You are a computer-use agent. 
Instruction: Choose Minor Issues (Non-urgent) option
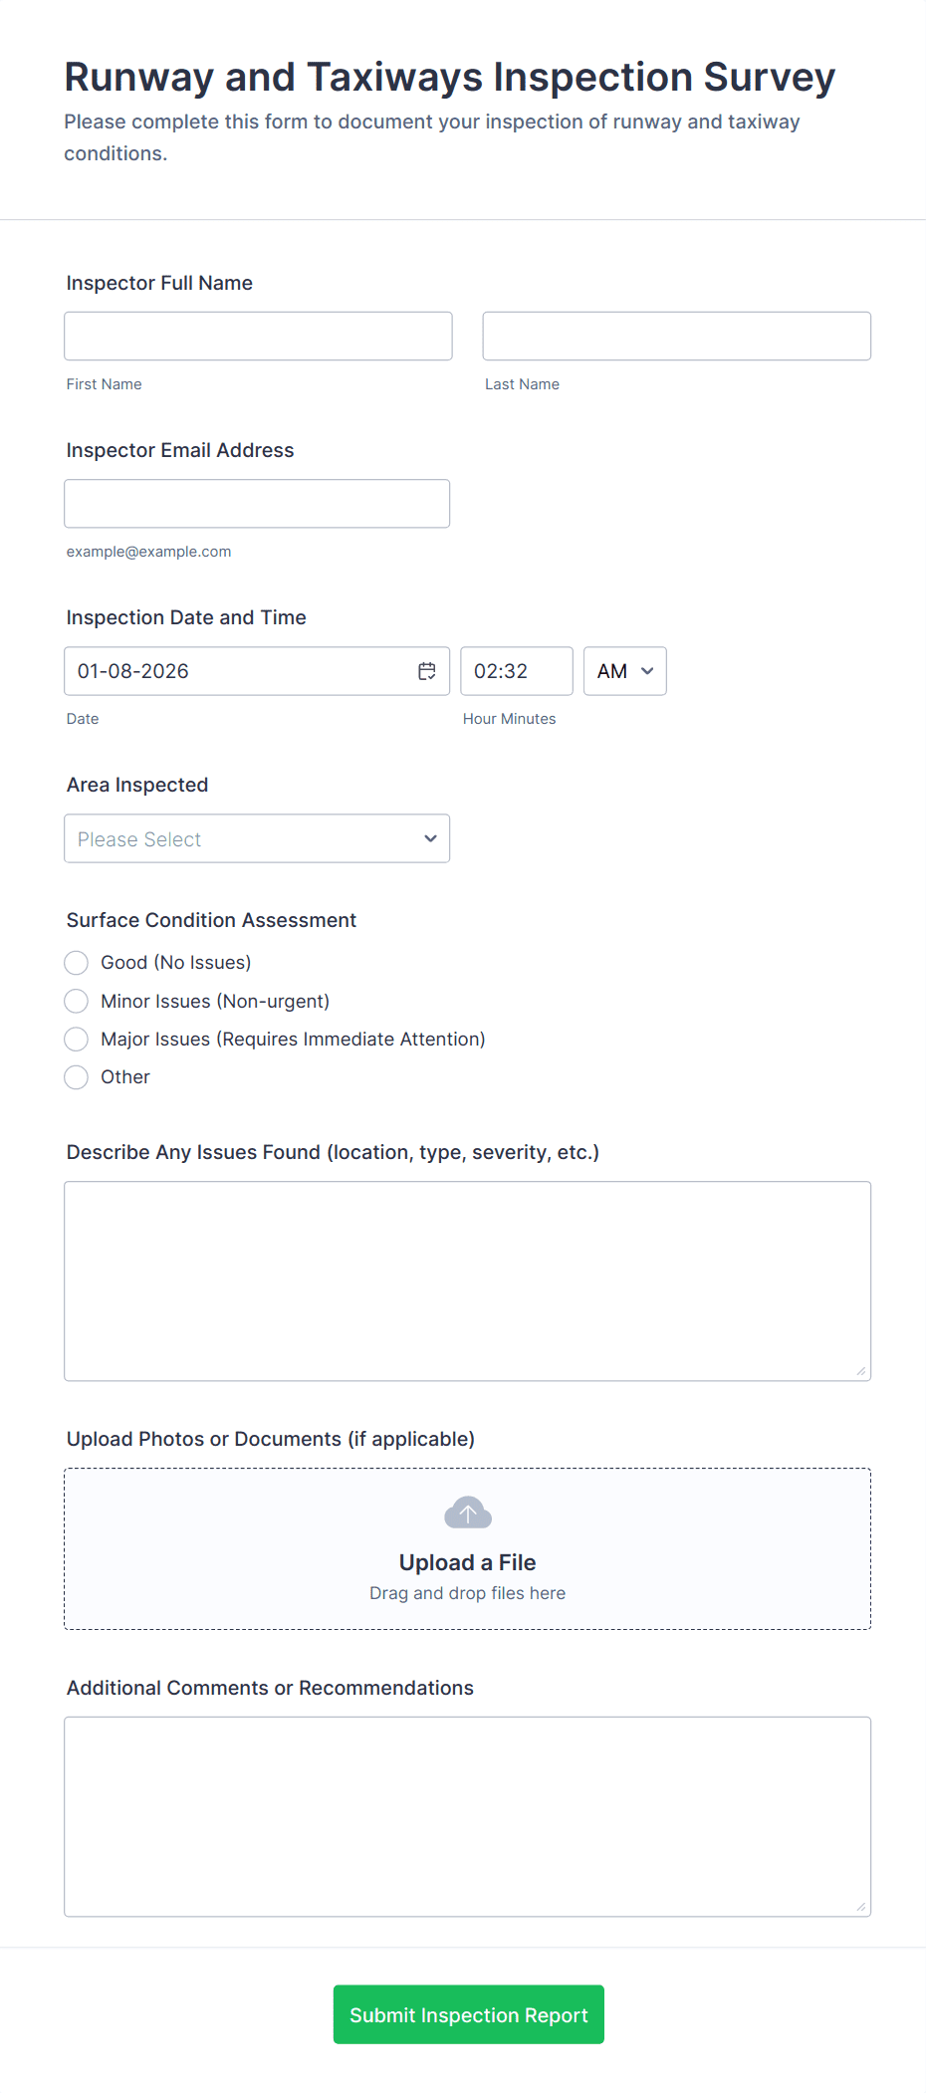pos(77,1001)
